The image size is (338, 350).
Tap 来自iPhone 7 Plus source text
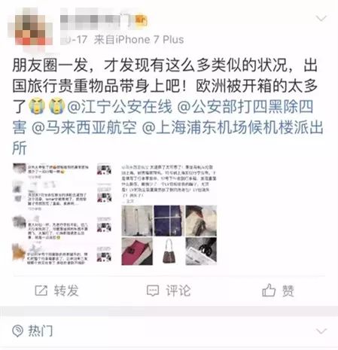139,40
